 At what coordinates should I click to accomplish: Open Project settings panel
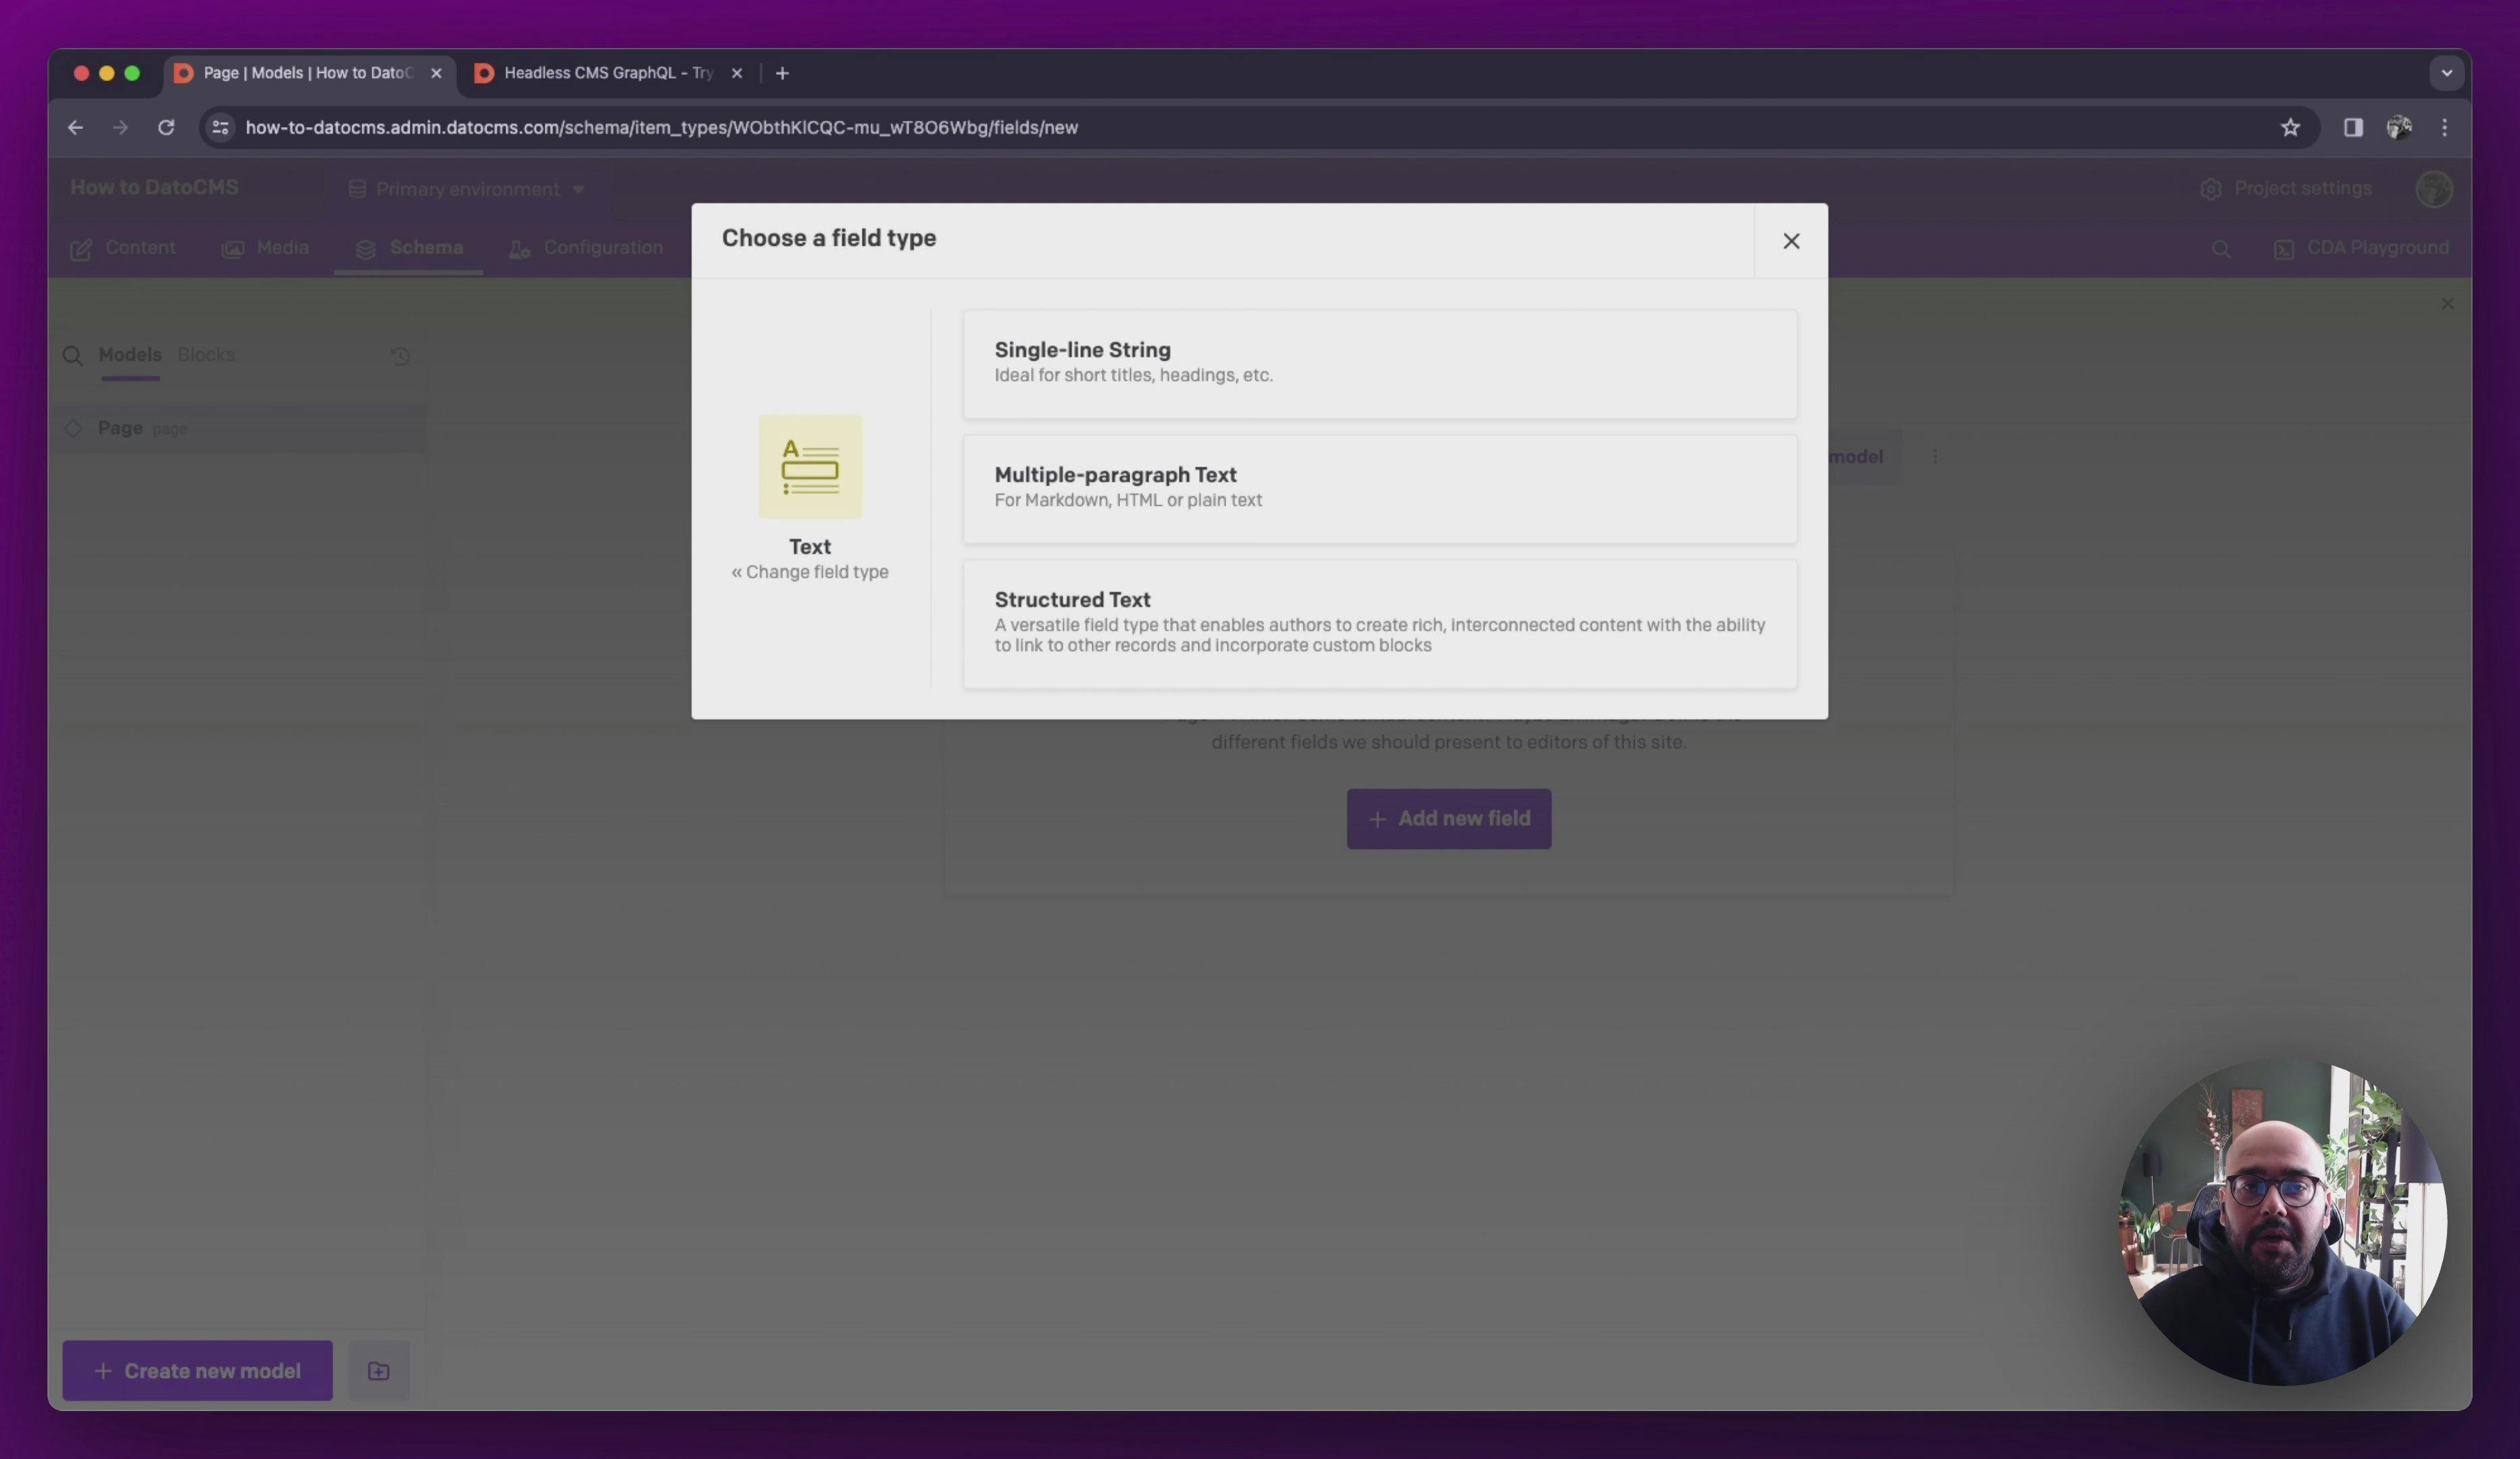point(2285,188)
